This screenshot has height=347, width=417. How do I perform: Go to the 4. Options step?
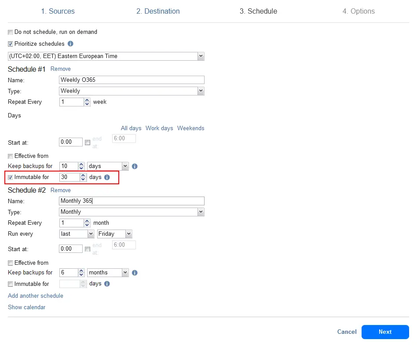(358, 11)
